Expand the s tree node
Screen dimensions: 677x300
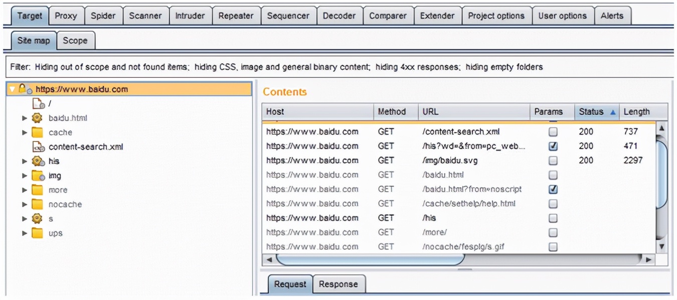coord(25,219)
